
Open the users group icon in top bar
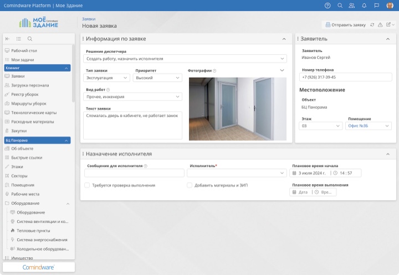352,6
